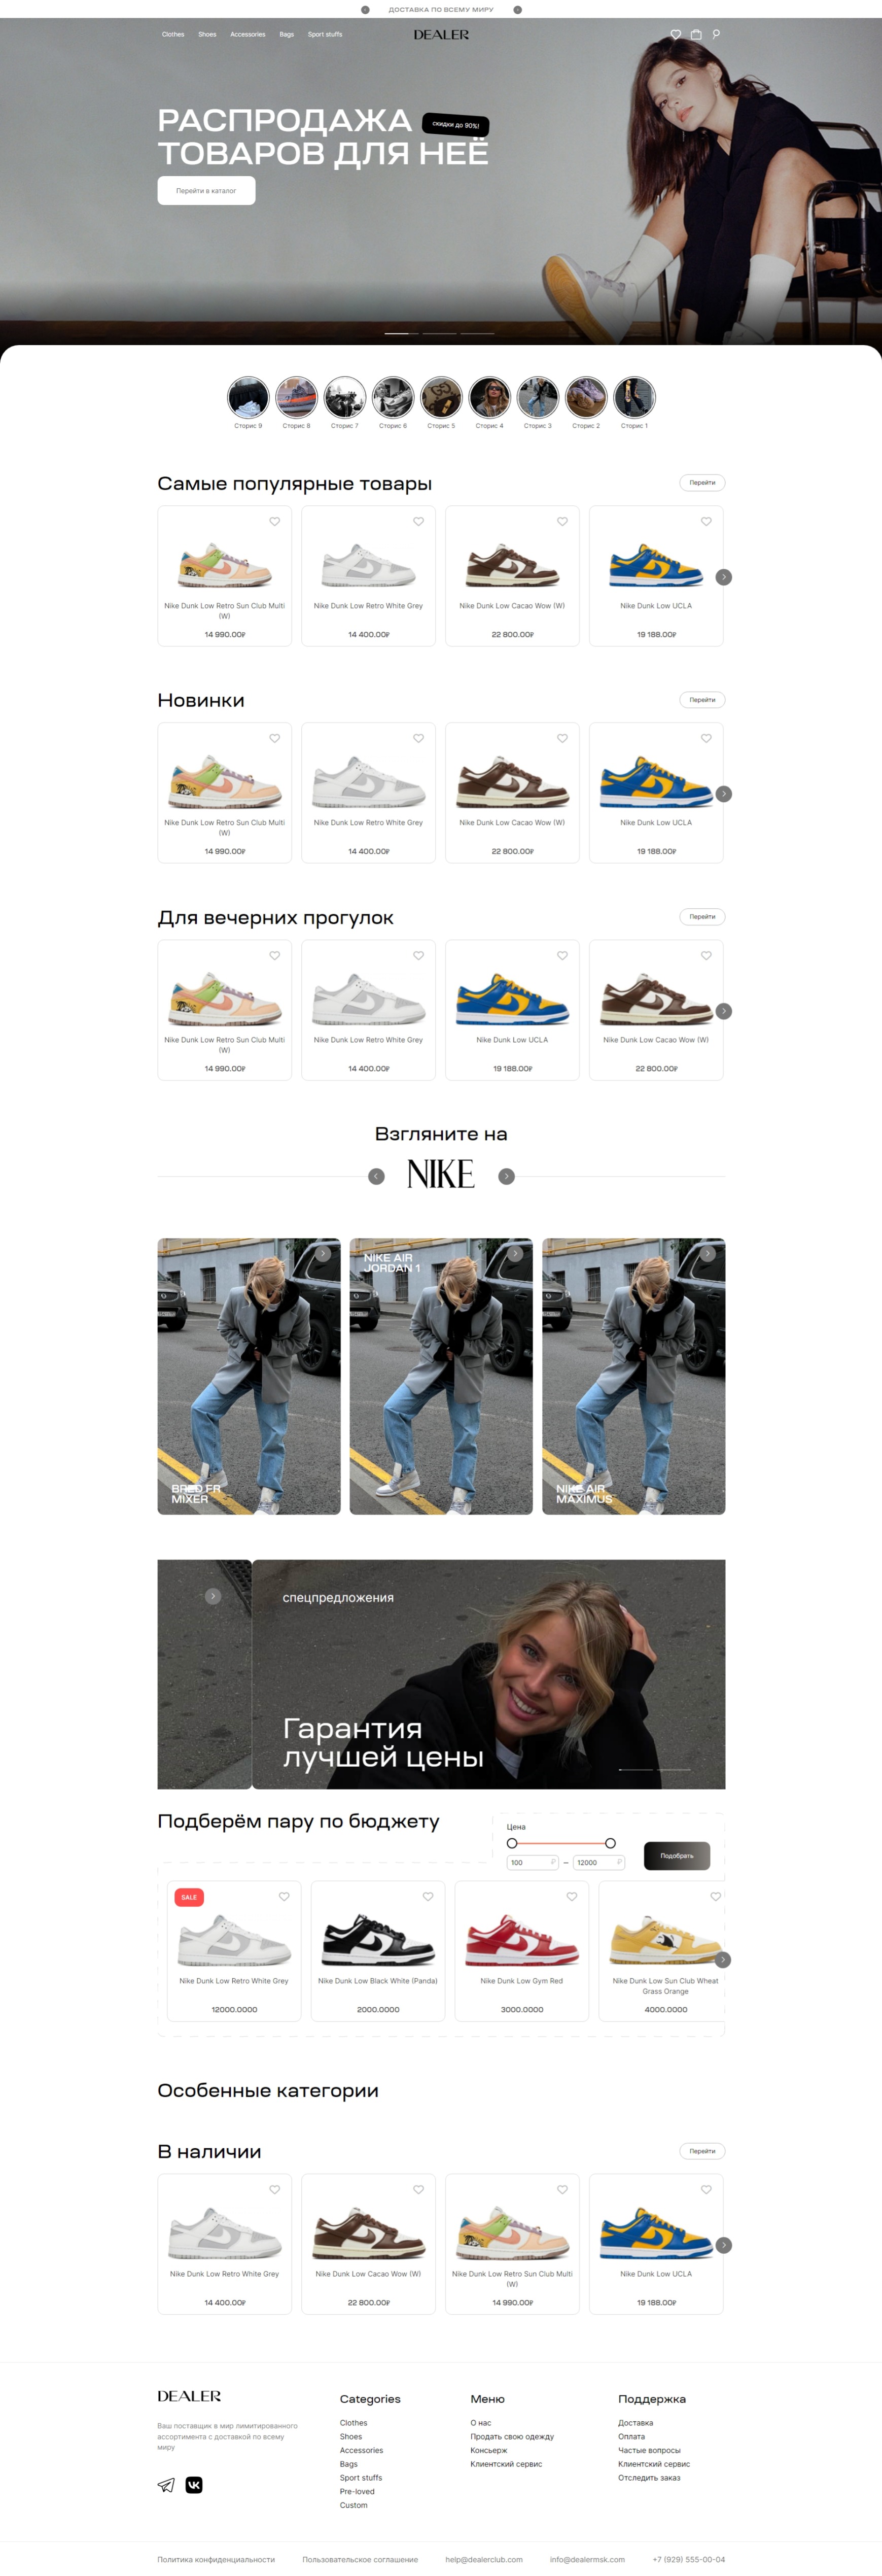
Task: Open the shopping bag icon in header
Action: (696, 34)
